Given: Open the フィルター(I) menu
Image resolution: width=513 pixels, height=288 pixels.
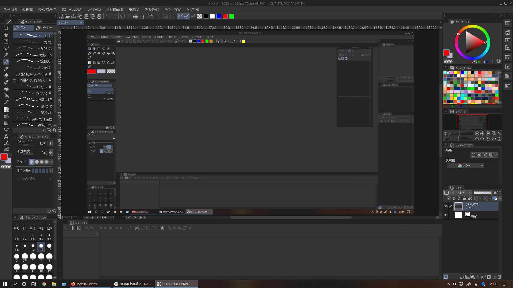Looking at the screenshot, I should point(152,10).
